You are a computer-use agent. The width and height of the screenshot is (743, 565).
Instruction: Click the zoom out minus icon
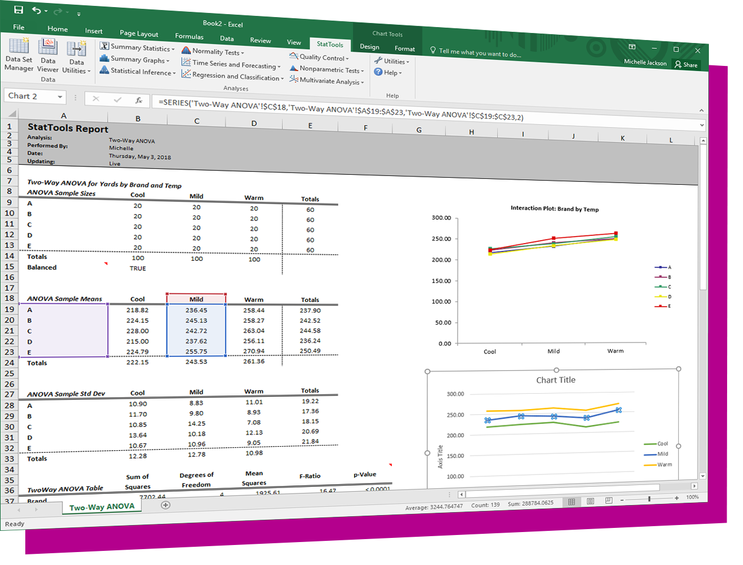(622, 500)
